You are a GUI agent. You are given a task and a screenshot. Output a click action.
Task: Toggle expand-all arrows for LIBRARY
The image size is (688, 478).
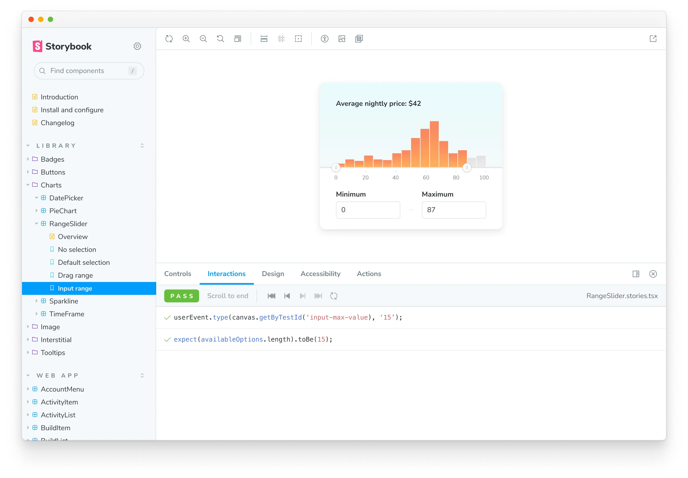pos(142,146)
